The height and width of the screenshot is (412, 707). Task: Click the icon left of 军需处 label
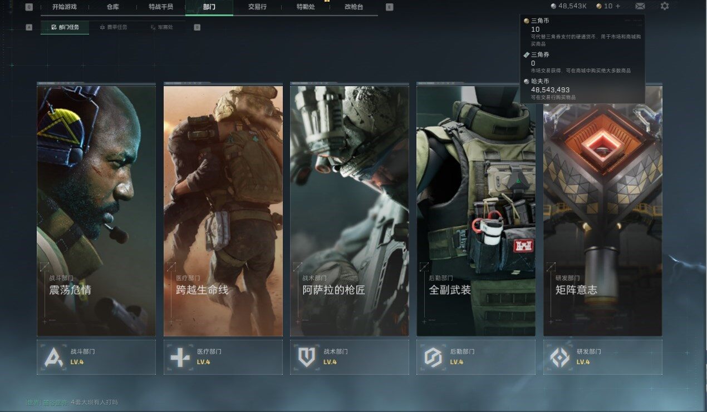[154, 27]
